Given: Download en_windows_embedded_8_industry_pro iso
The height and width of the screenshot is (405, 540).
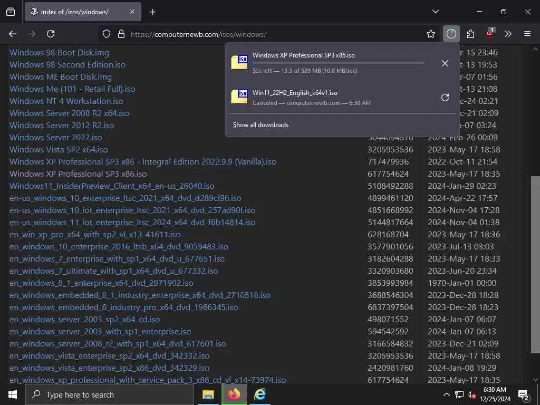Looking at the screenshot, I should [123, 307].
